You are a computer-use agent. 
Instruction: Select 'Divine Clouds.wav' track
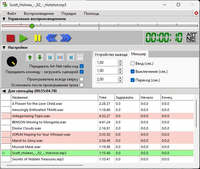[98, 128]
